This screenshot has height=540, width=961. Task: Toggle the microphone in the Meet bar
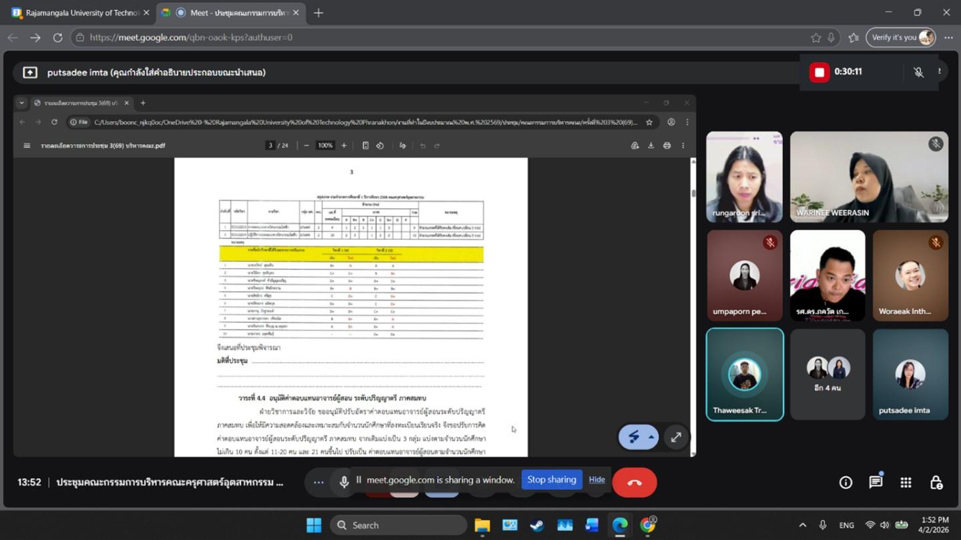point(344,482)
